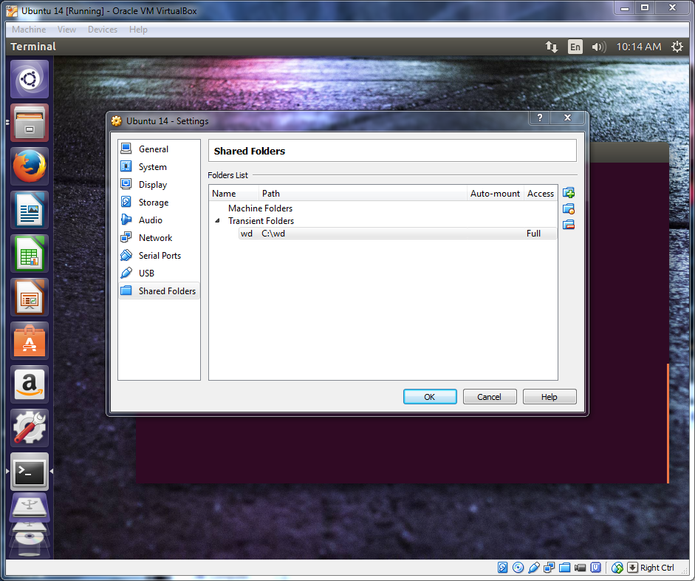Screen dimensions: 695x581
Task: Click the webcam status icon in statusbar
Action: point(581,567)
